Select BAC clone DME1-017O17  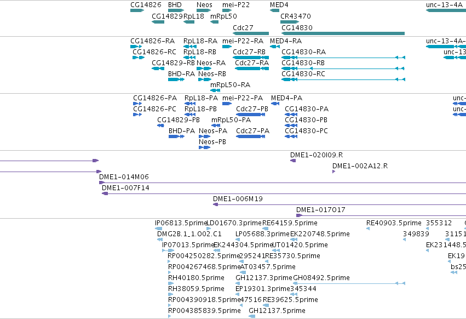coord(381,216)
